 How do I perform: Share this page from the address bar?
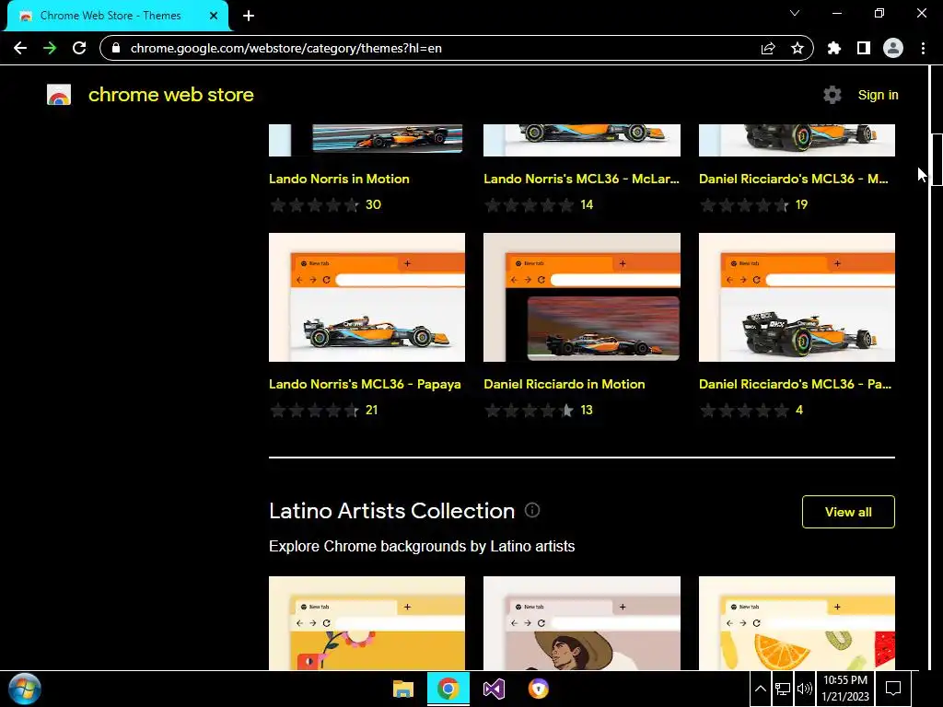tap(768, 48)
